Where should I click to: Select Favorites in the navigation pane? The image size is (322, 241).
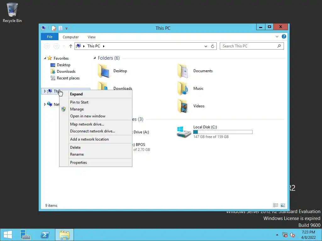(x=61, y=58)
